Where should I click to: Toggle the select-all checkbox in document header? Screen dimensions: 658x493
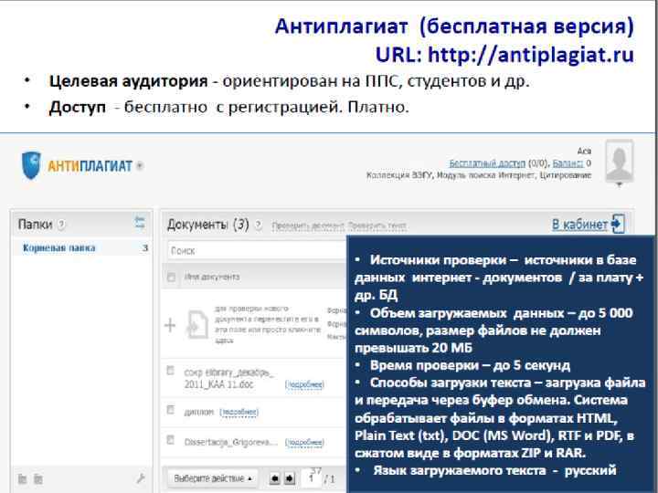click(171, 278)
